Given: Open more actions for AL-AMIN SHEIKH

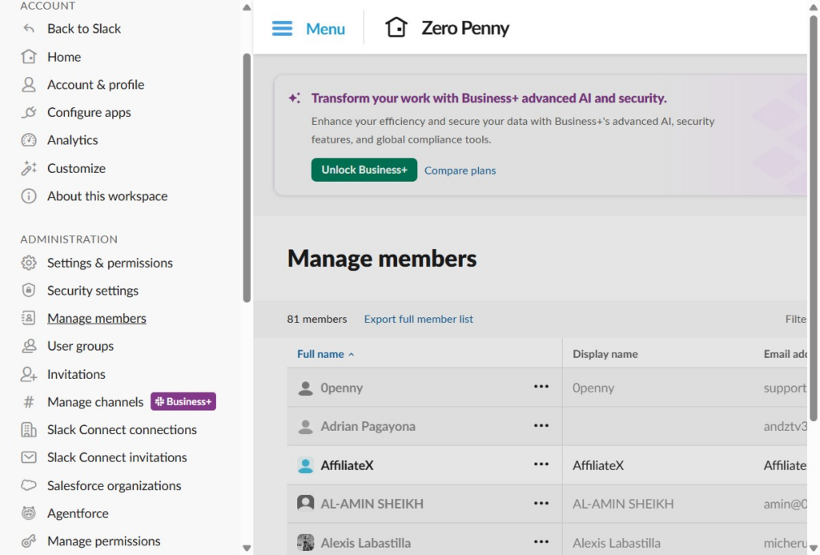Looking at the screenshot, I should 541,504.
